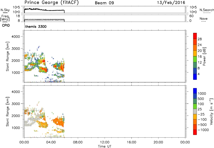Screen dimensions: 214x148
Task: Click the '28' tick on the power colorbar
Action: [x=200, y=39]
